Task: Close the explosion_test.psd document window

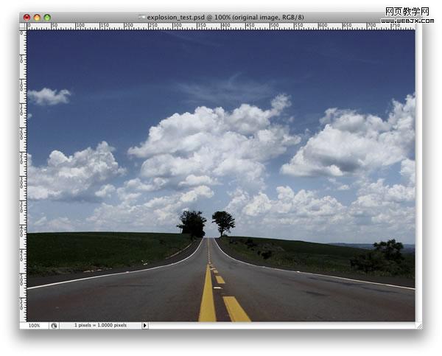Action: click(x=27, y=18)
